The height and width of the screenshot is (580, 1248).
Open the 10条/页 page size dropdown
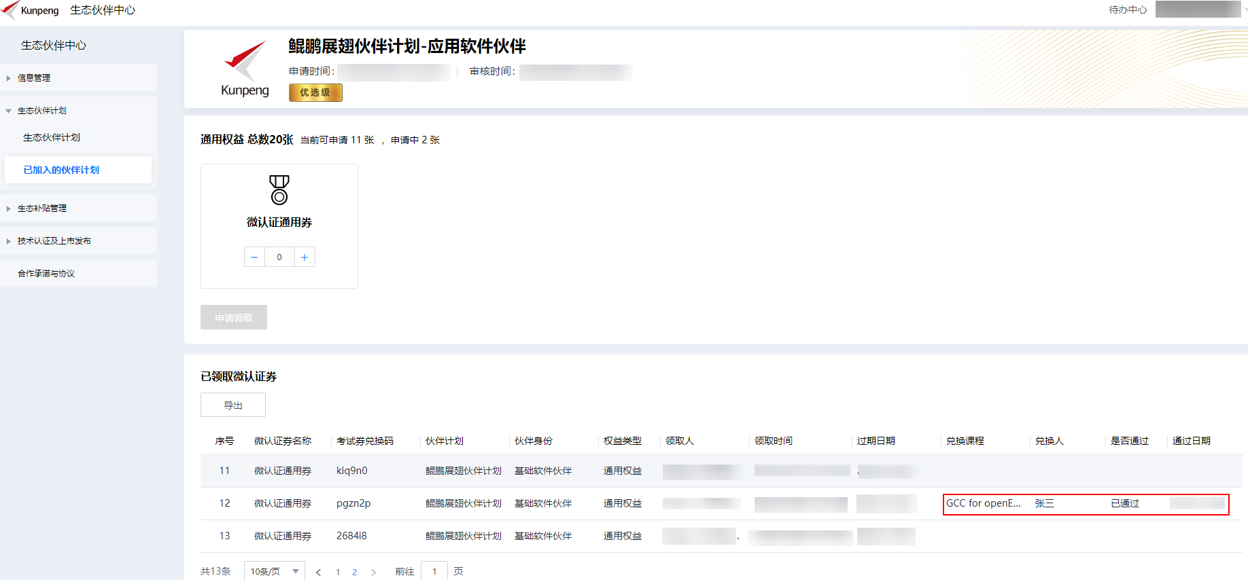pos(275,571)
